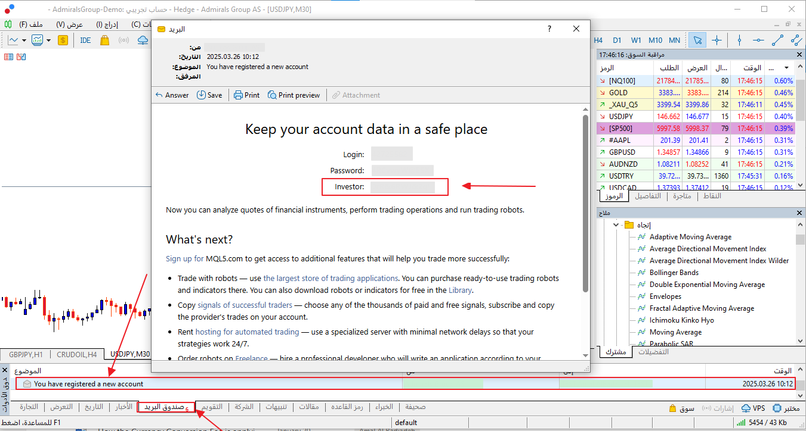Click the 'Sign up for' link
The image size is (806, 431).
[x=185, y=259]
